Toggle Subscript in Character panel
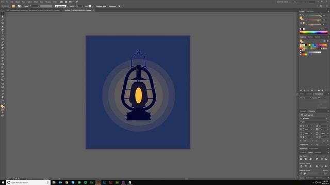This screenshot has height=185, width=330. click(x=316, y=140)
